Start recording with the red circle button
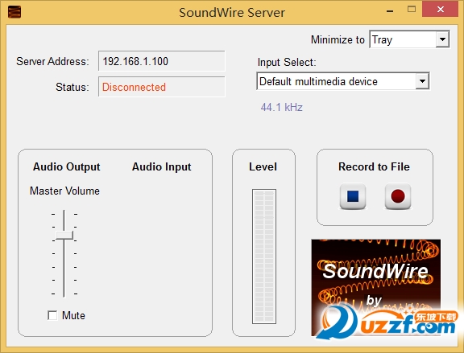 [398, 196]
